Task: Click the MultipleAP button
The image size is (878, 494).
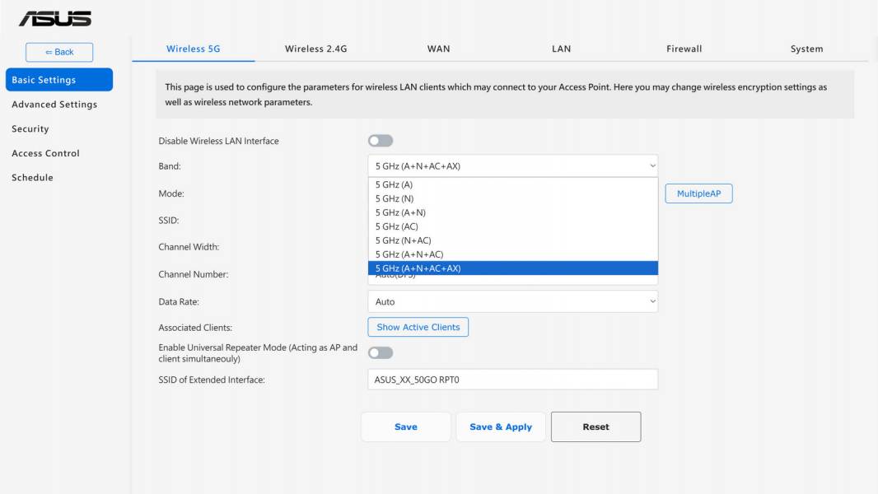Action: pos(698,193)
